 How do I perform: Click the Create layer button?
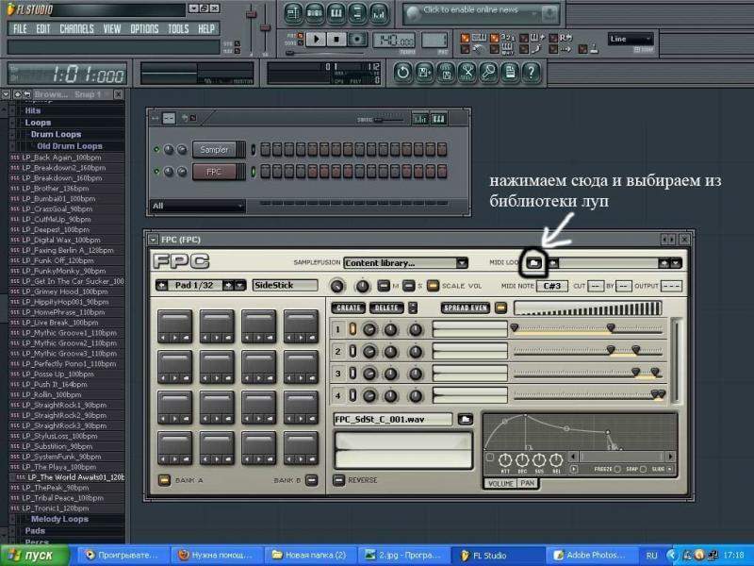(x=349, y=308)
